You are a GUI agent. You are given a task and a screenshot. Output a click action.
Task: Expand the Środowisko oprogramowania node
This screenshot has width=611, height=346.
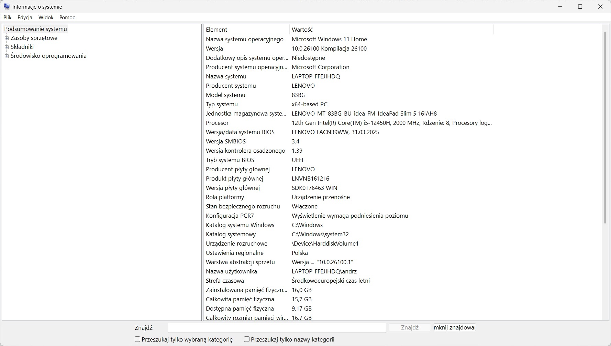click(7, 56)
